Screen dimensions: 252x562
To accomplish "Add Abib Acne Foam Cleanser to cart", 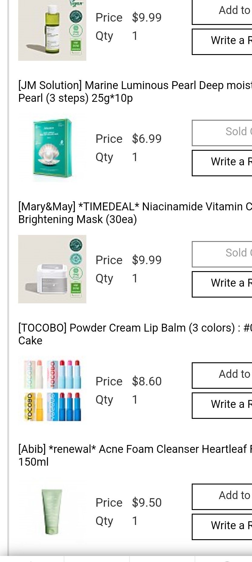I will coord(222,496).
